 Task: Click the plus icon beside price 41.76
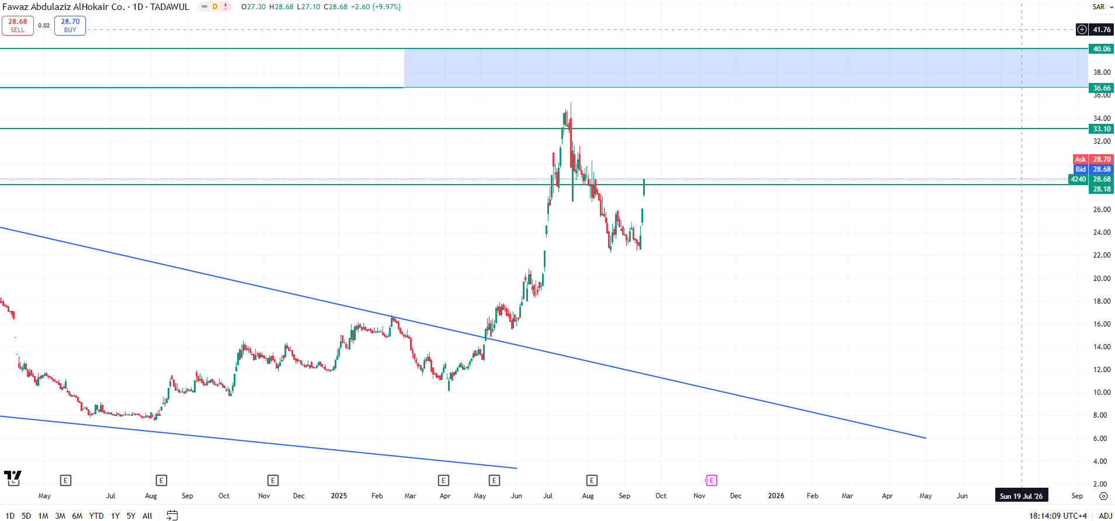pos(1082,30)
